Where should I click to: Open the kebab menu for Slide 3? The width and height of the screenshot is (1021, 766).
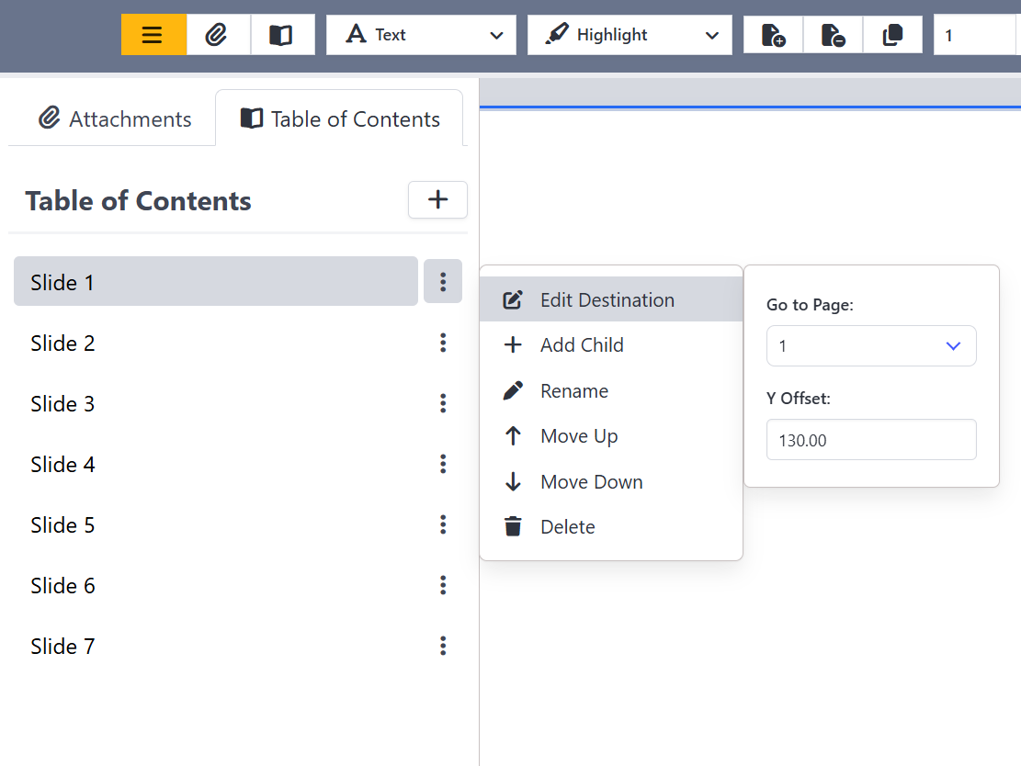pos(443,403)
